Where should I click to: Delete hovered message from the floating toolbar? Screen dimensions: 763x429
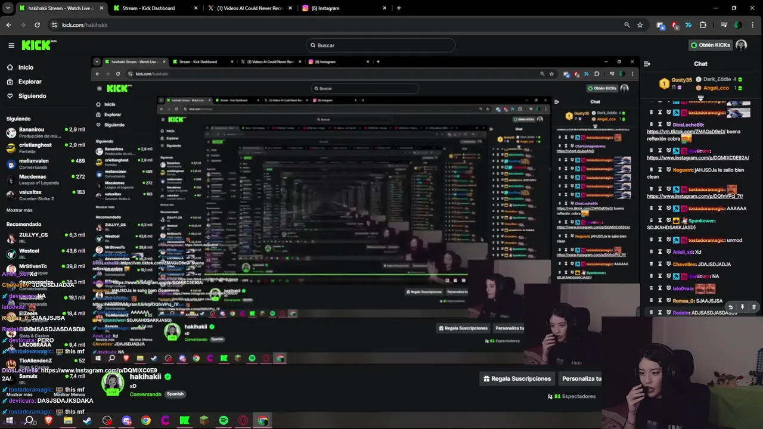click(753, 307)
